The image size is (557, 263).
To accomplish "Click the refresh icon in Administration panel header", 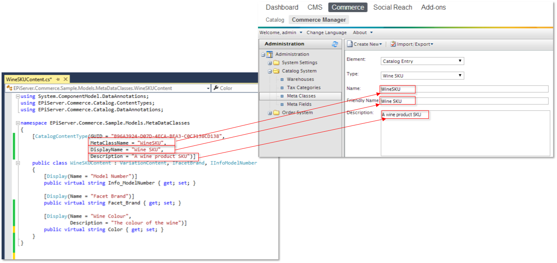I will click(x=334, y=44).
